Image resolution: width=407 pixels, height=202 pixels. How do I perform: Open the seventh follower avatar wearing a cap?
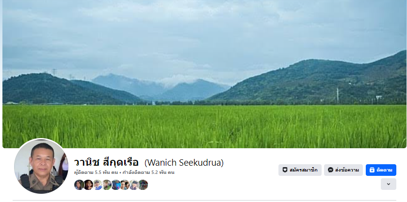click(x=134, y=185)
